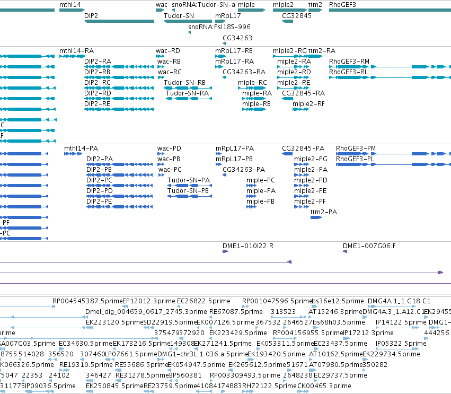Select RhoGEF3-RM transcript label
The width and height of the screenshot is (451, 394).
point(349,62)
